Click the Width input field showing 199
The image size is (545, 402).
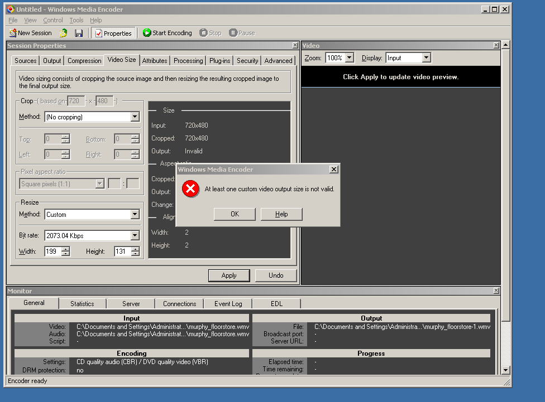point(53,251)
